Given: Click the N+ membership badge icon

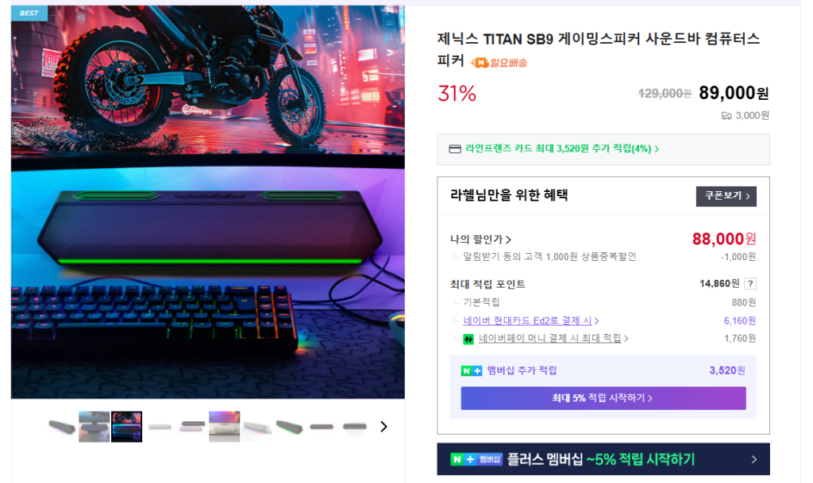Looking at the screenshot, I should point(472,370).
